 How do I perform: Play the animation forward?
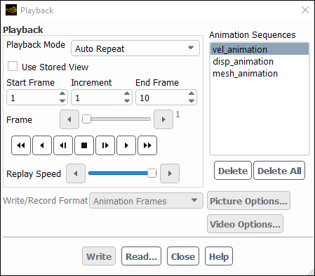pyautogui.click(x=126, y=145)
